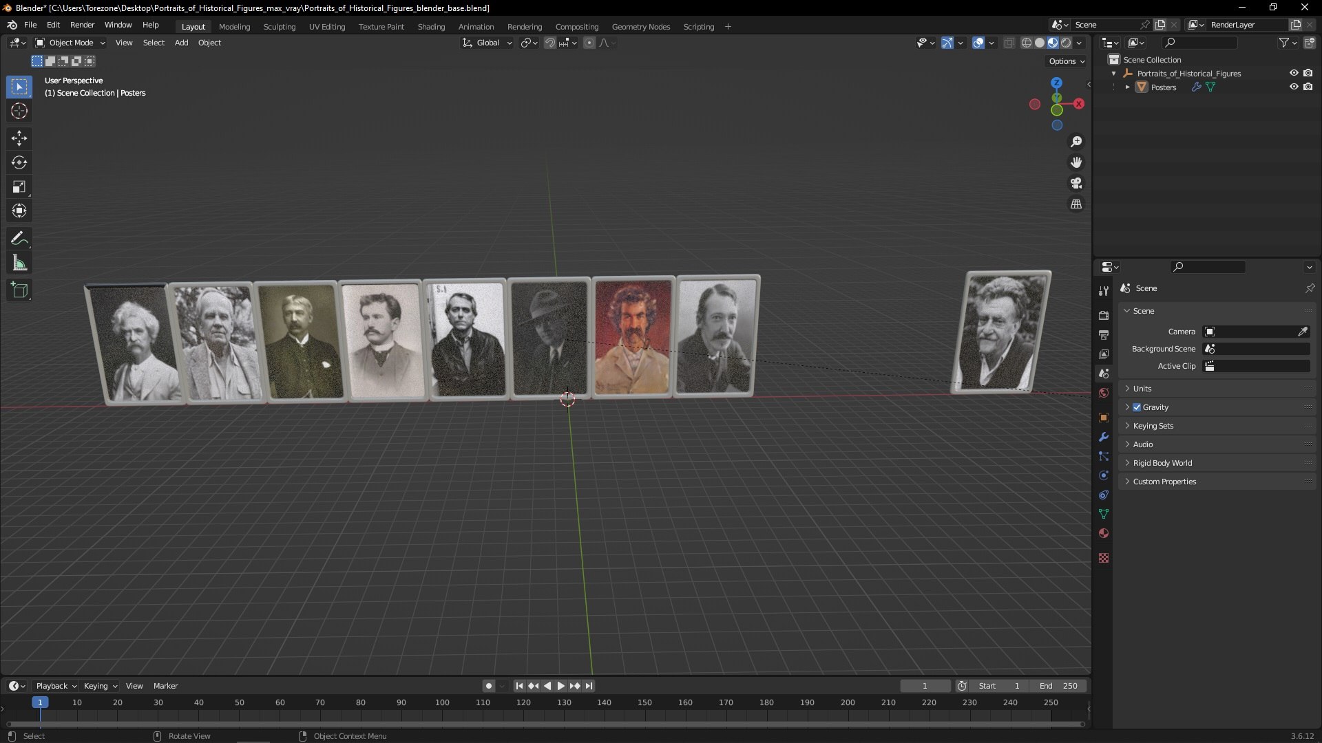This screenshot has height=743, width=1322.
Task: Activate the Move tool
Action: point(19,138)
